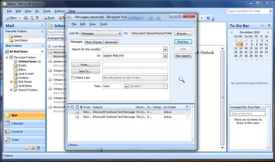Check the 'Where I am' checkbox
275x162 pixels.
(73, 77)
